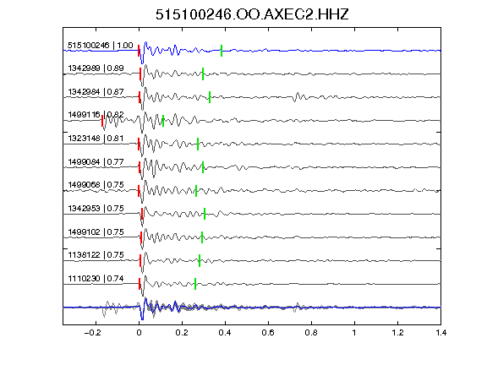This screenshot has width=487, height=365.
Task: Click the red marker on trace 515100246
Action: coord(139,51)
